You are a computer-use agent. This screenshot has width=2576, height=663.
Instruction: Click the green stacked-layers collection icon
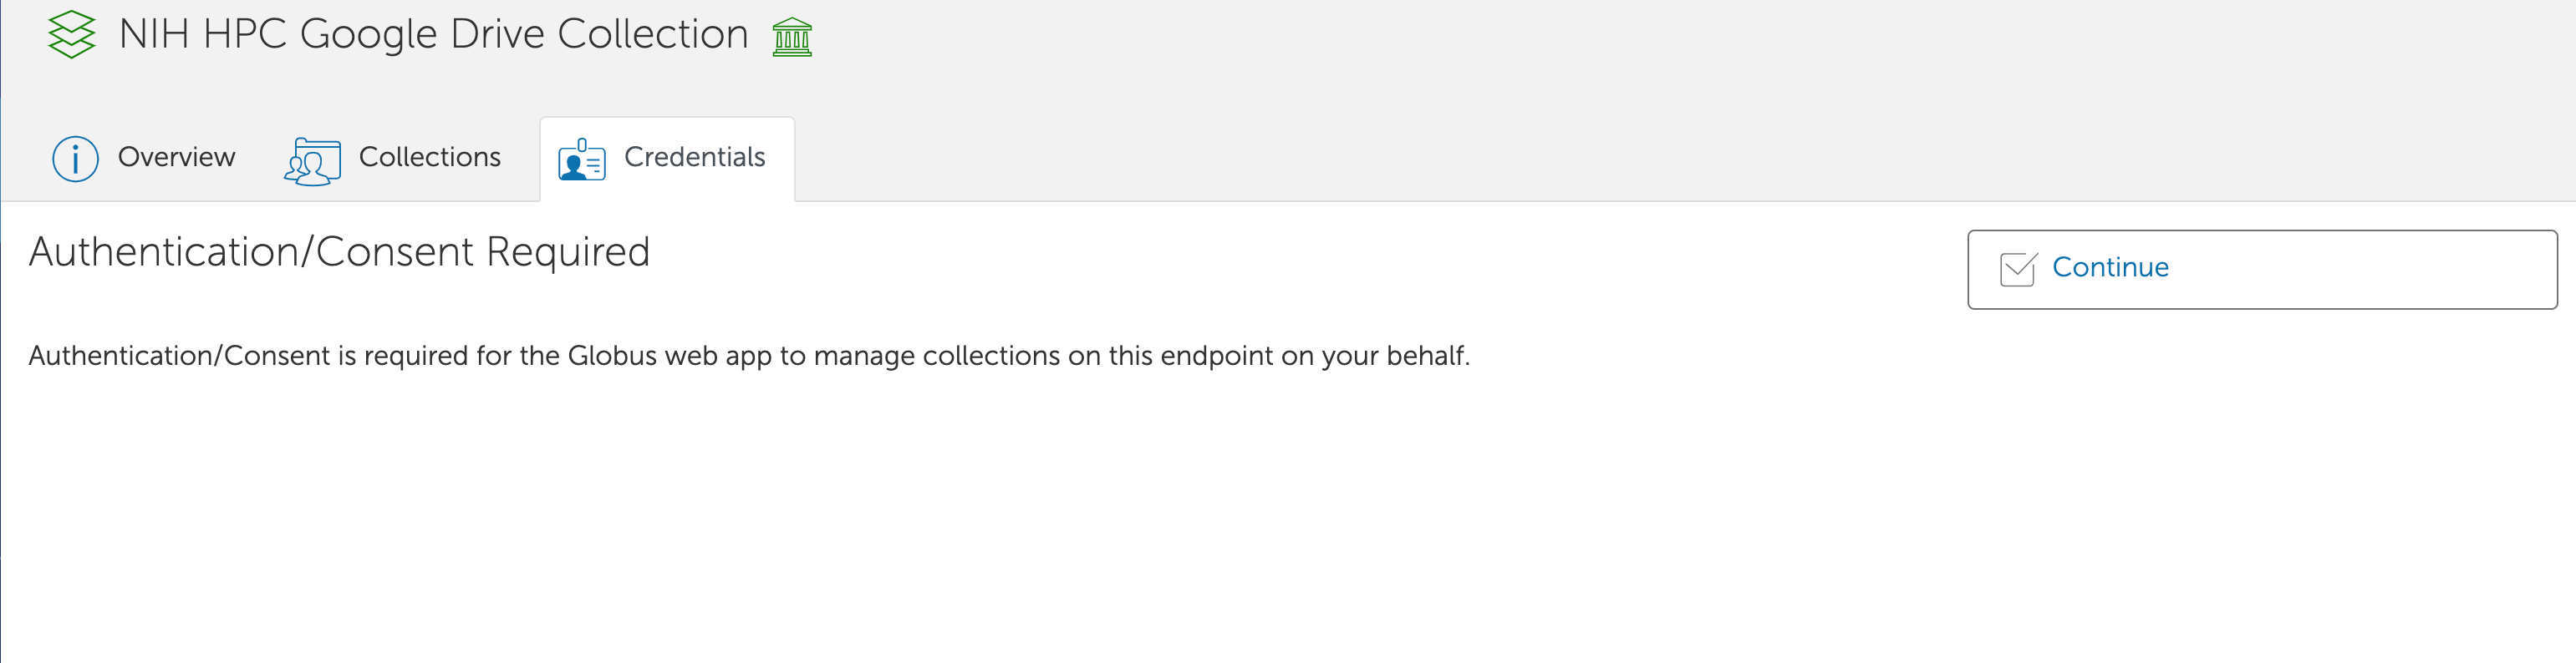click(72, 35)
